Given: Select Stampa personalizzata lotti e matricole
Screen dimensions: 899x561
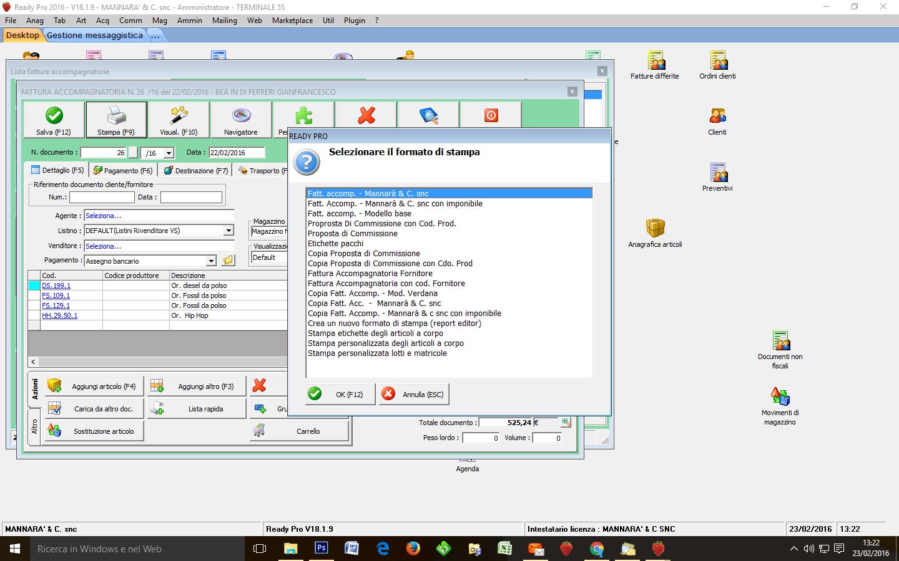Looking at the screenshot, I should click(449, 353).
